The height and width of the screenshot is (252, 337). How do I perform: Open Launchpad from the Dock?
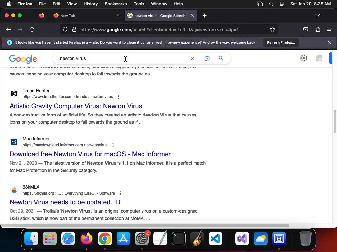pos(50,238)
